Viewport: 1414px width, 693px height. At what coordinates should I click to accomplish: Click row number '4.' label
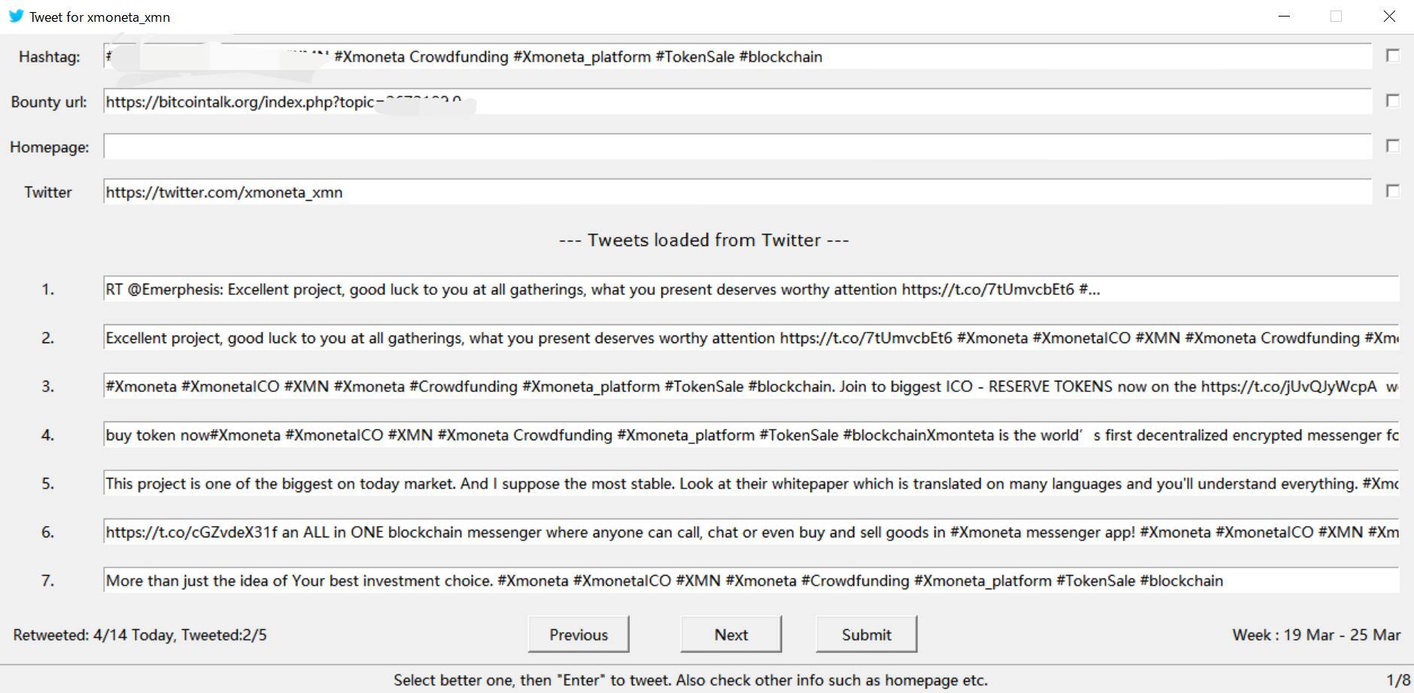47,435
